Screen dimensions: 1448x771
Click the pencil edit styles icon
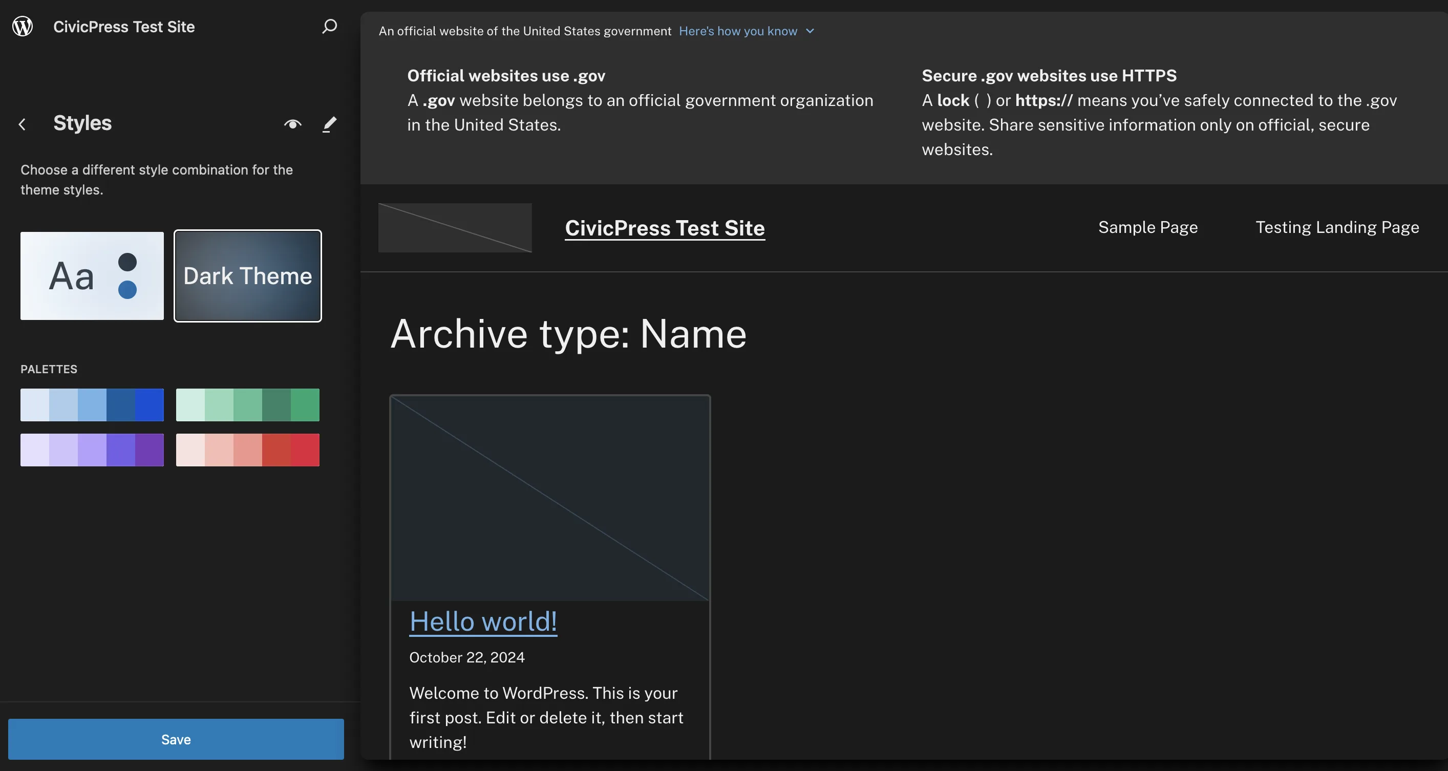[330, 123]
